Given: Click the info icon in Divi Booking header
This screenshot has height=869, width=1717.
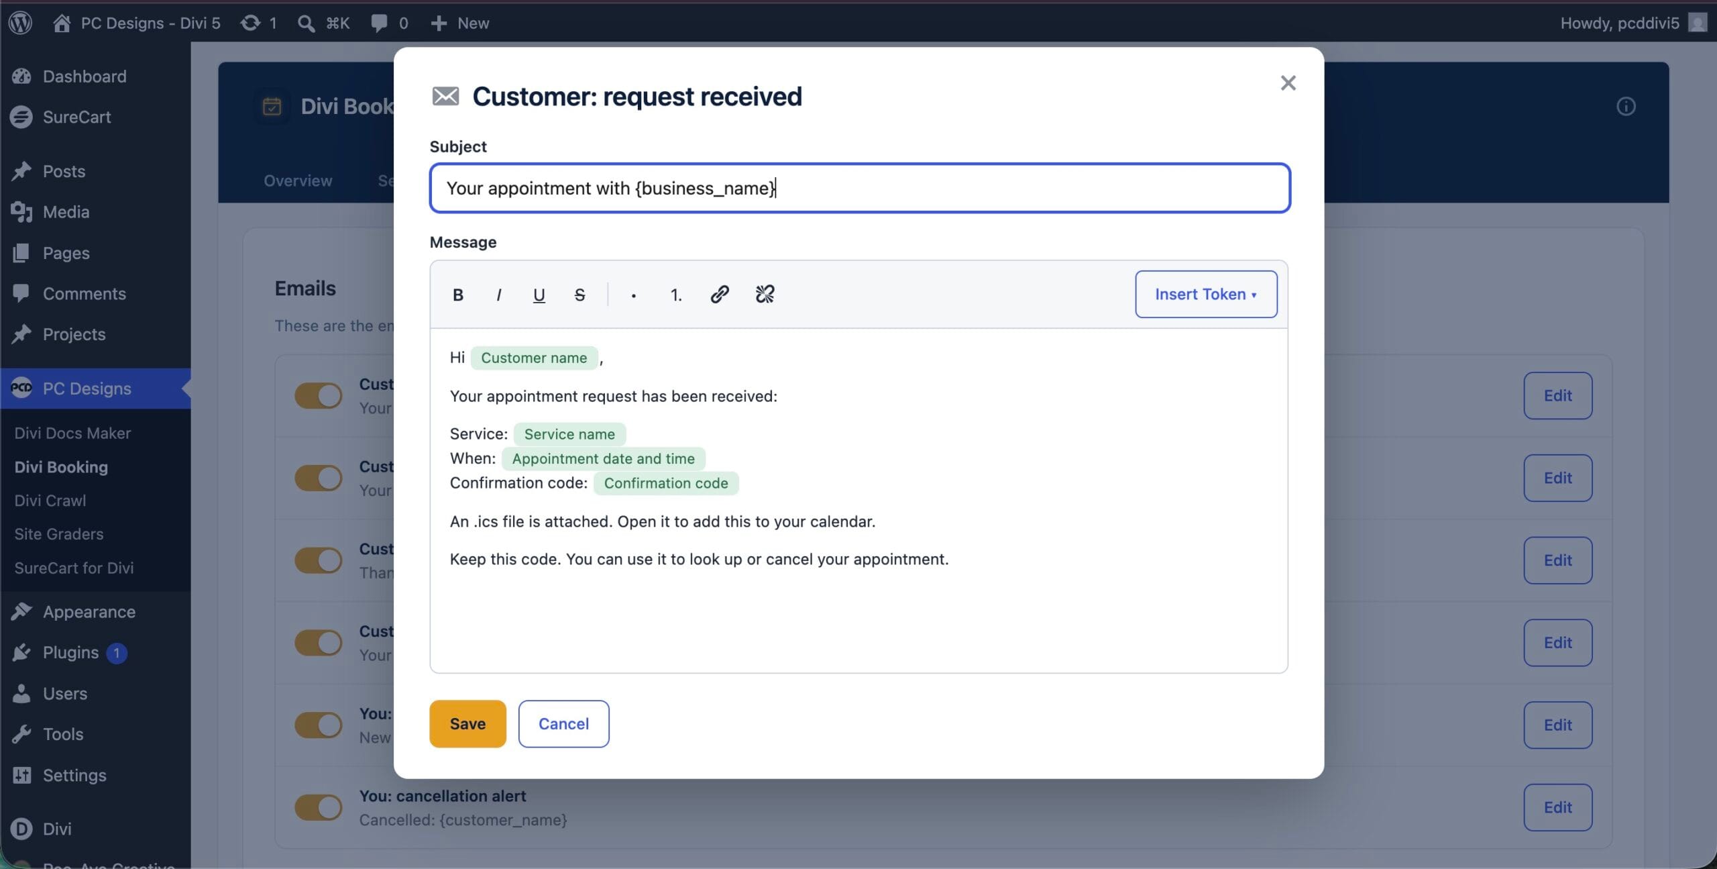Looking at the screenshot, I should (x=1626, y=106).
